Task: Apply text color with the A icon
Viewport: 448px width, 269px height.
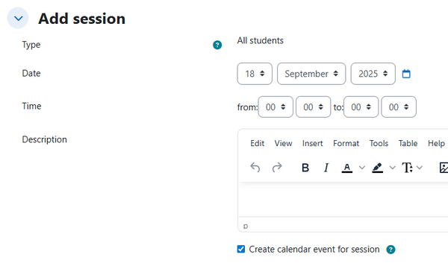Action: pyautogui.click(x=347, y=168)
